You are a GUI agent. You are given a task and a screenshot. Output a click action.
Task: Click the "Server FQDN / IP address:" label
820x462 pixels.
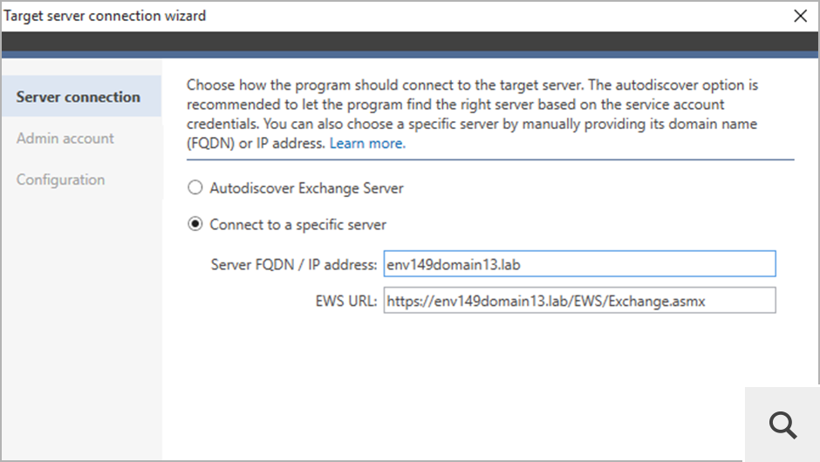294,264
